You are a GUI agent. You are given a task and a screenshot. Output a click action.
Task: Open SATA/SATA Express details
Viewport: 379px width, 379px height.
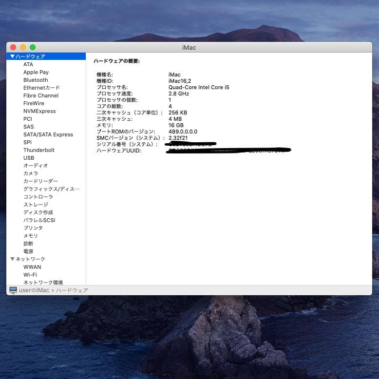[48, 134]
